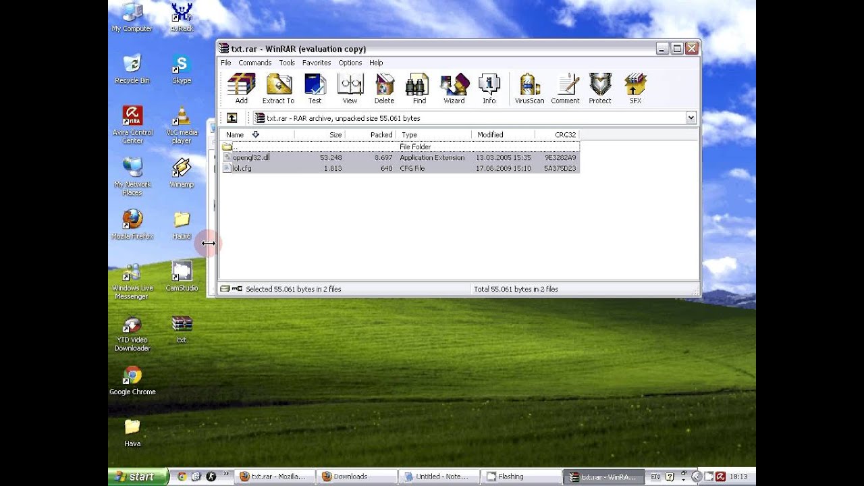
Task: Select the Mozilla Firefox desktop shortcut
Action: click(132, 225)
